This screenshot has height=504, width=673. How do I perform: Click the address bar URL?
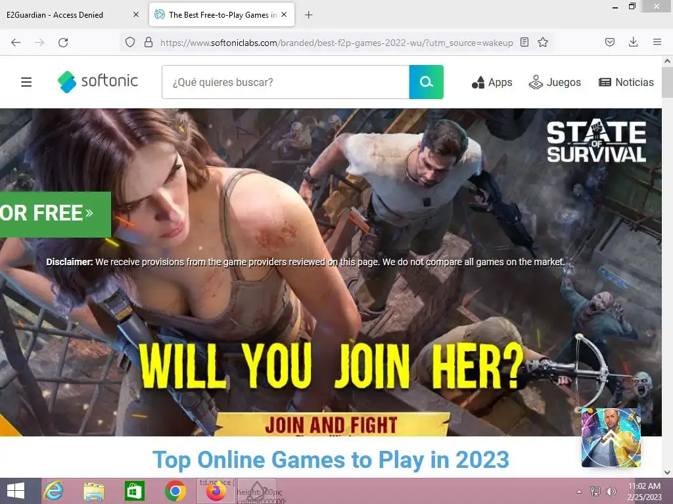pyautogui.click(x=336, y=43)
